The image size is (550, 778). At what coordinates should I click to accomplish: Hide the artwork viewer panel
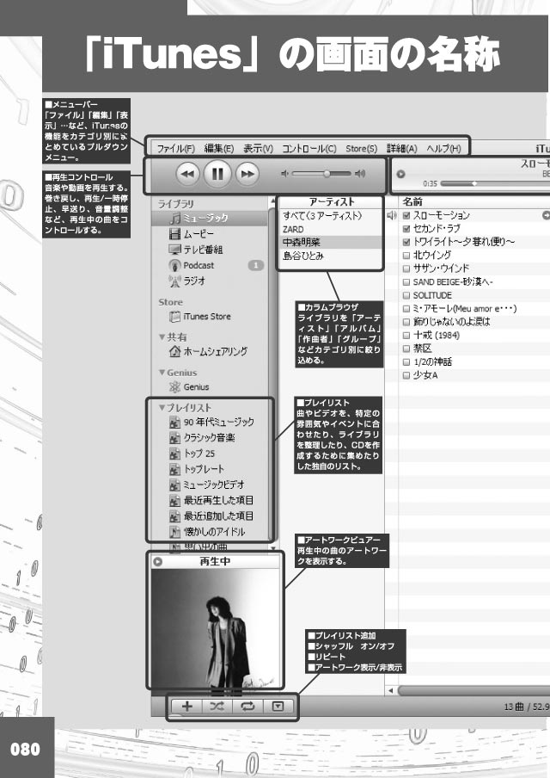(x=277, y=707)
